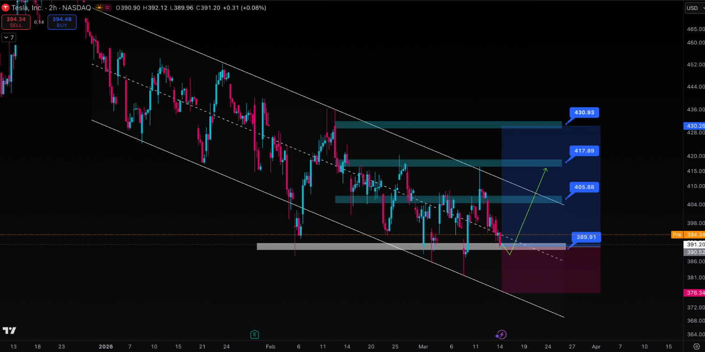Click the pink 376.34 stop-loss price tag

click(694, 293)
